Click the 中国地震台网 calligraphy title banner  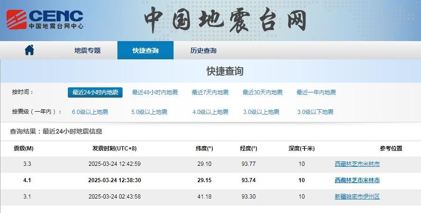(225, 20)
